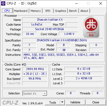The height and width of the screenshot is (106, 107).
Task: Click the empty Revision field
Action: tap(96, 50)
